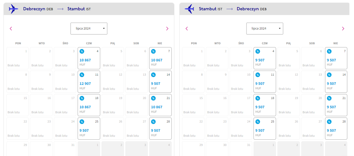Click discount badge on July 4 outbound flight
The height and width of the screenshot is (156, 354).
tap(82, 51)
